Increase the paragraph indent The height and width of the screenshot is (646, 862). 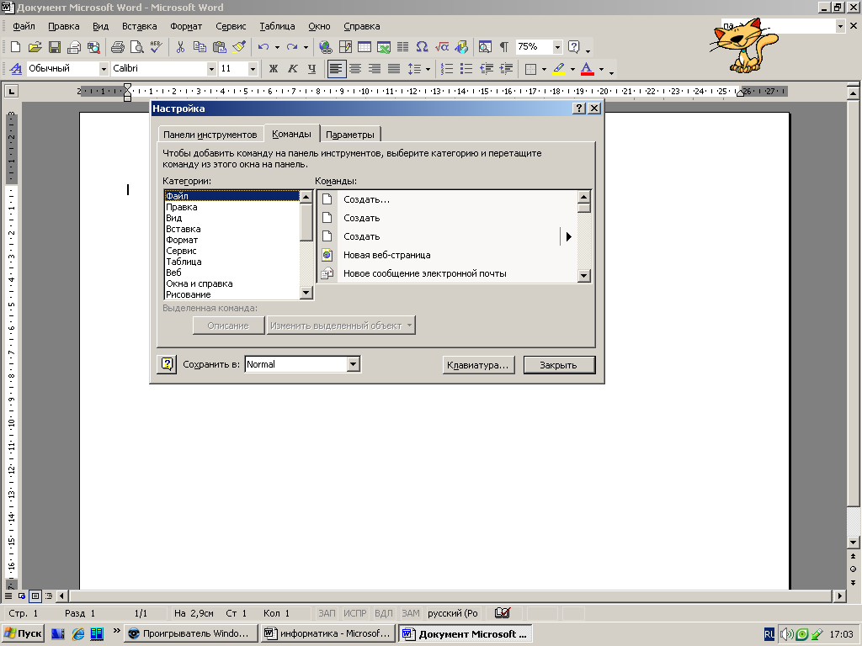click(x=506, y=69)
